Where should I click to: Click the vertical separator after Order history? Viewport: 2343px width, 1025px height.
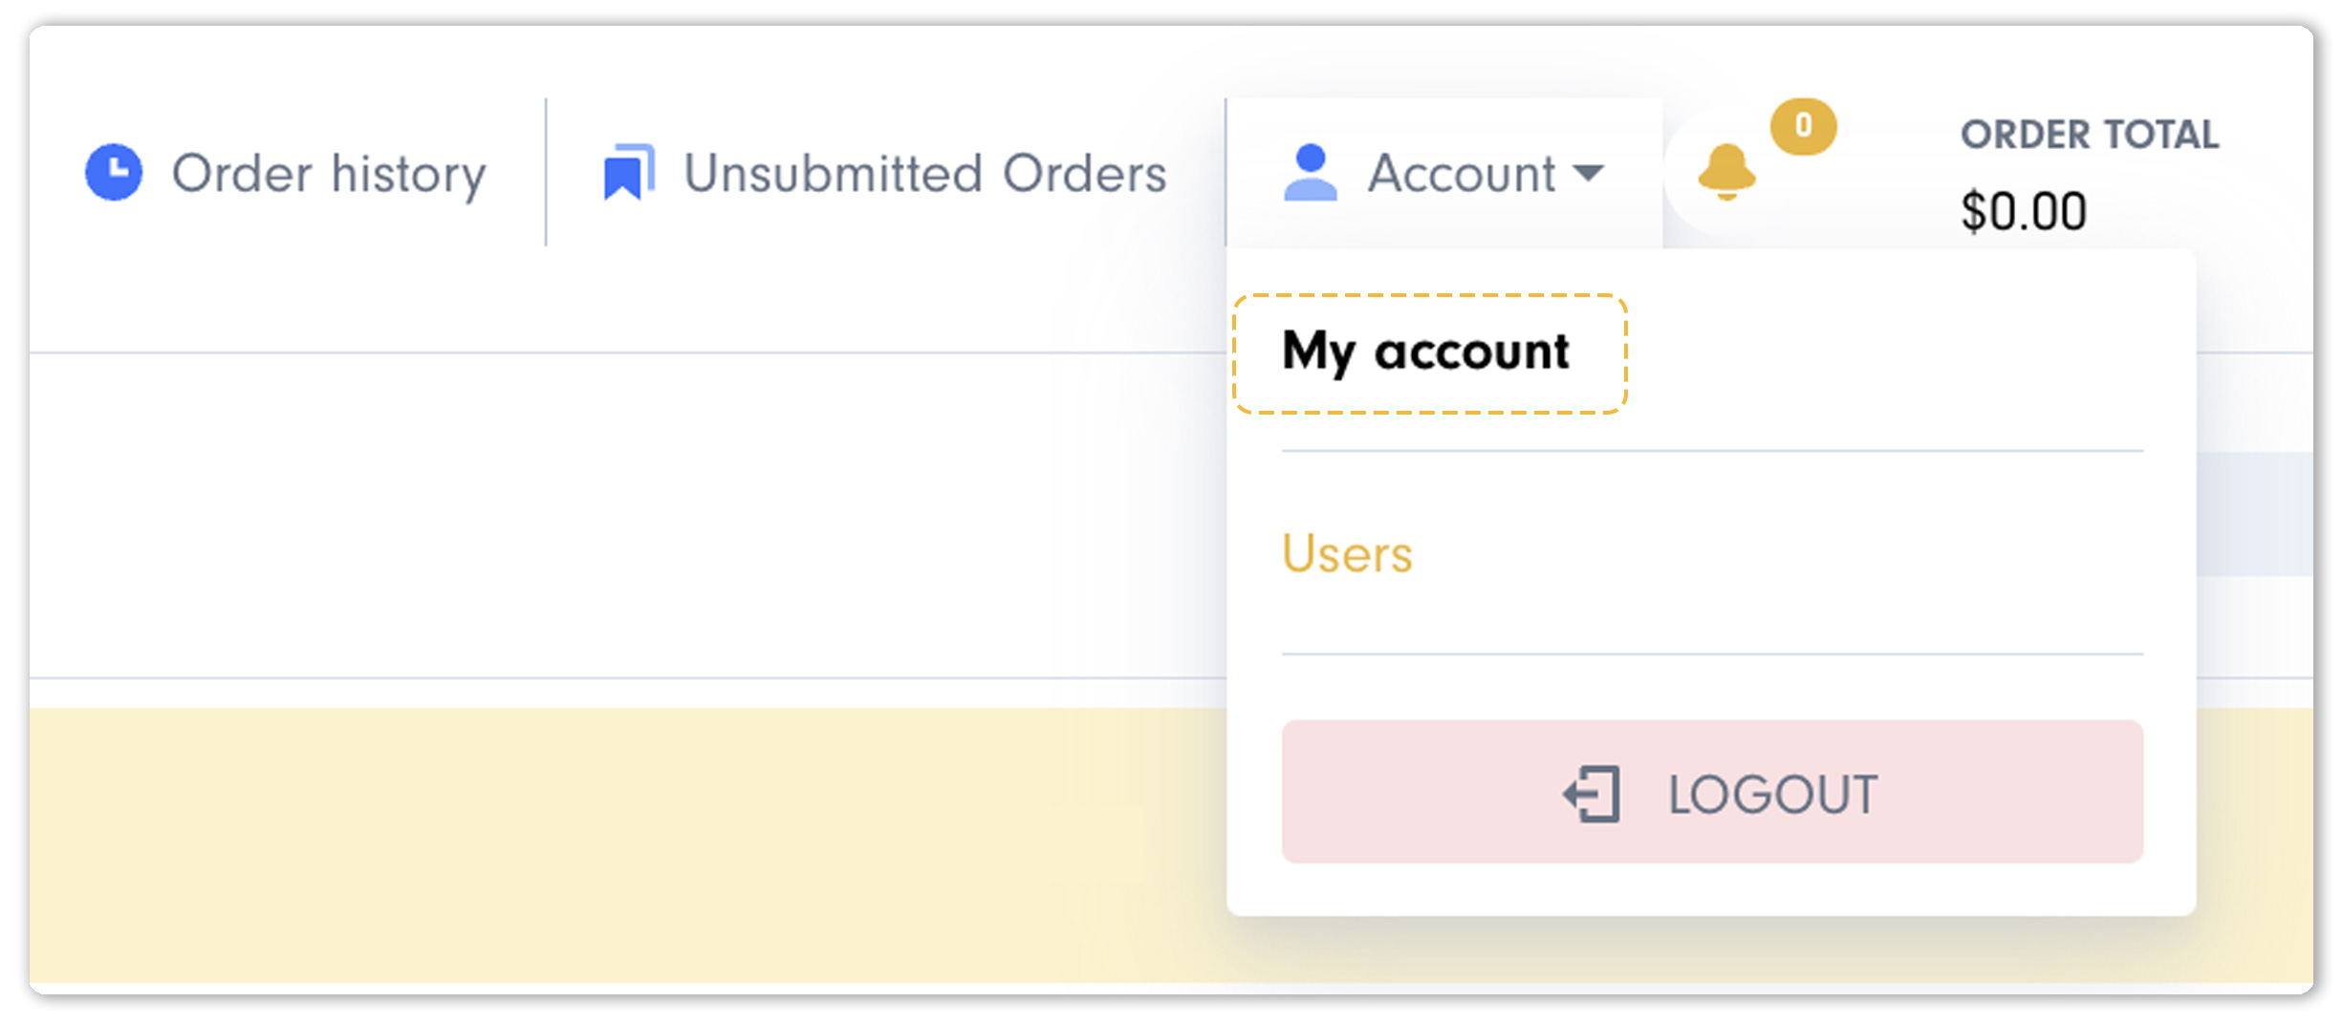click(546, 172)
